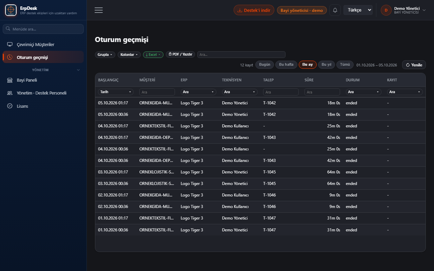Click the Menüde ara search field

point(43,29)
